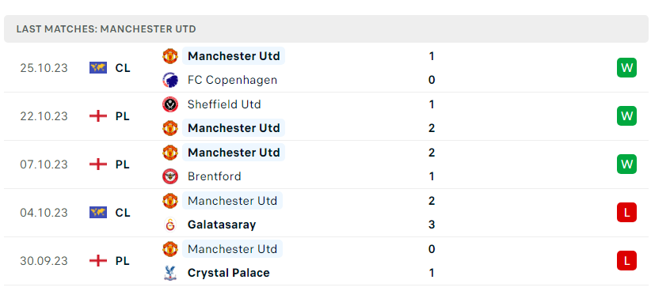This screenshot has width=651, height=291.
Task: Click the FC Copenhagen club crest
Action: pyautogui.click(x=169, y=80)
